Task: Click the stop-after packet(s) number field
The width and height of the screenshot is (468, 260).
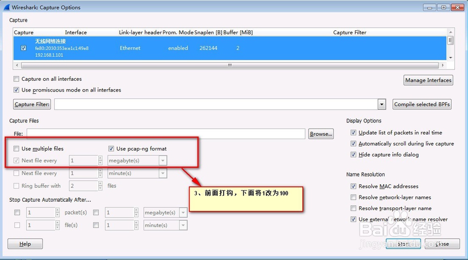Action: click(x=41, y=212)
